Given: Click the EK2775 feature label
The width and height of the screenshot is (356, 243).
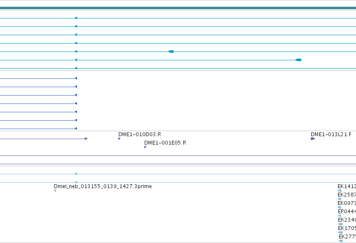Looking at the screenshot, I should pyautogui.click(x=347, y=237).
